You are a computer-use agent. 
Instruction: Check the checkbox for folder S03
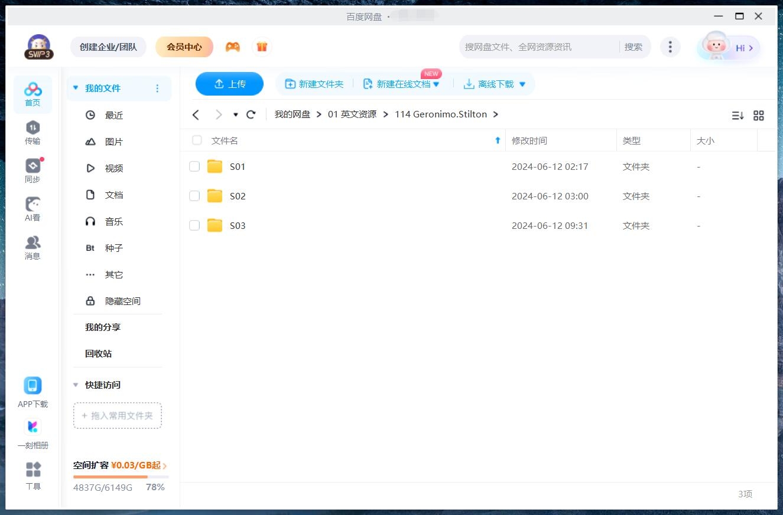point(194,225)
